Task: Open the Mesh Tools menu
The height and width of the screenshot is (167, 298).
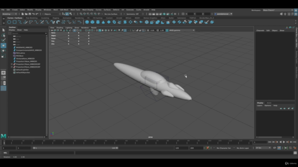Action: click(x=75, y=10)
